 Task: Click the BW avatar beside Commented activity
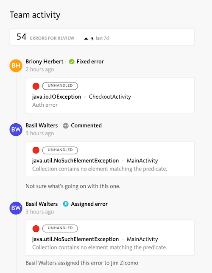pos(16,130)
